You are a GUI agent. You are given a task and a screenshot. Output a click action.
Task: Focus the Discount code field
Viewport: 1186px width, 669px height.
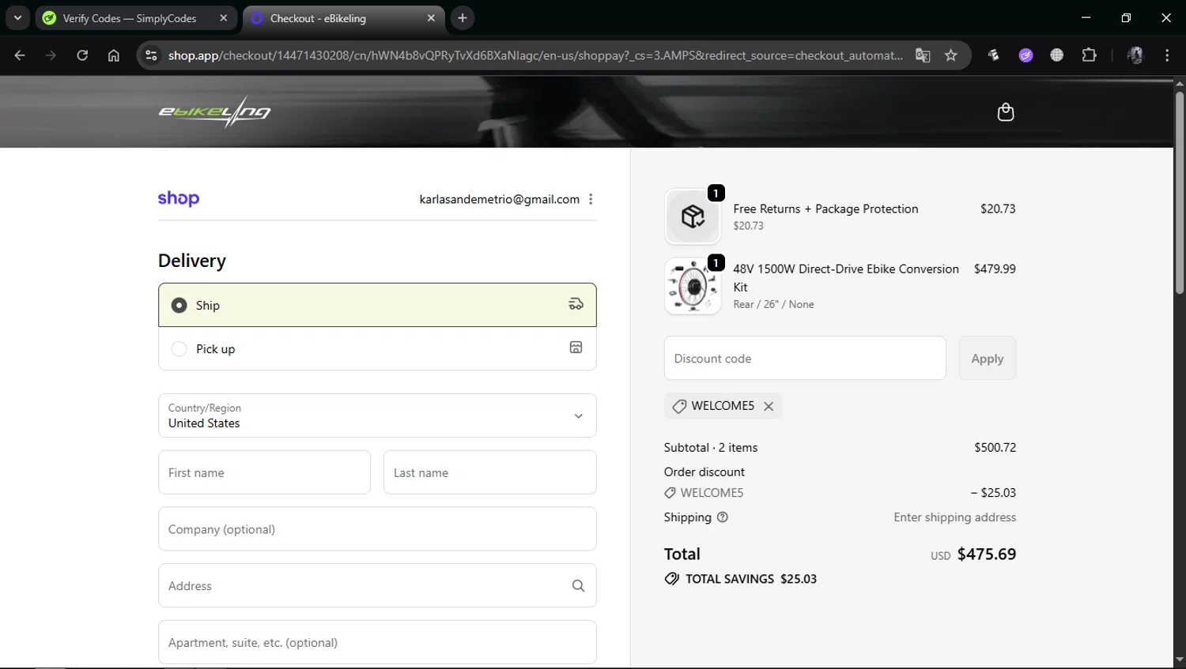point(805,358)
